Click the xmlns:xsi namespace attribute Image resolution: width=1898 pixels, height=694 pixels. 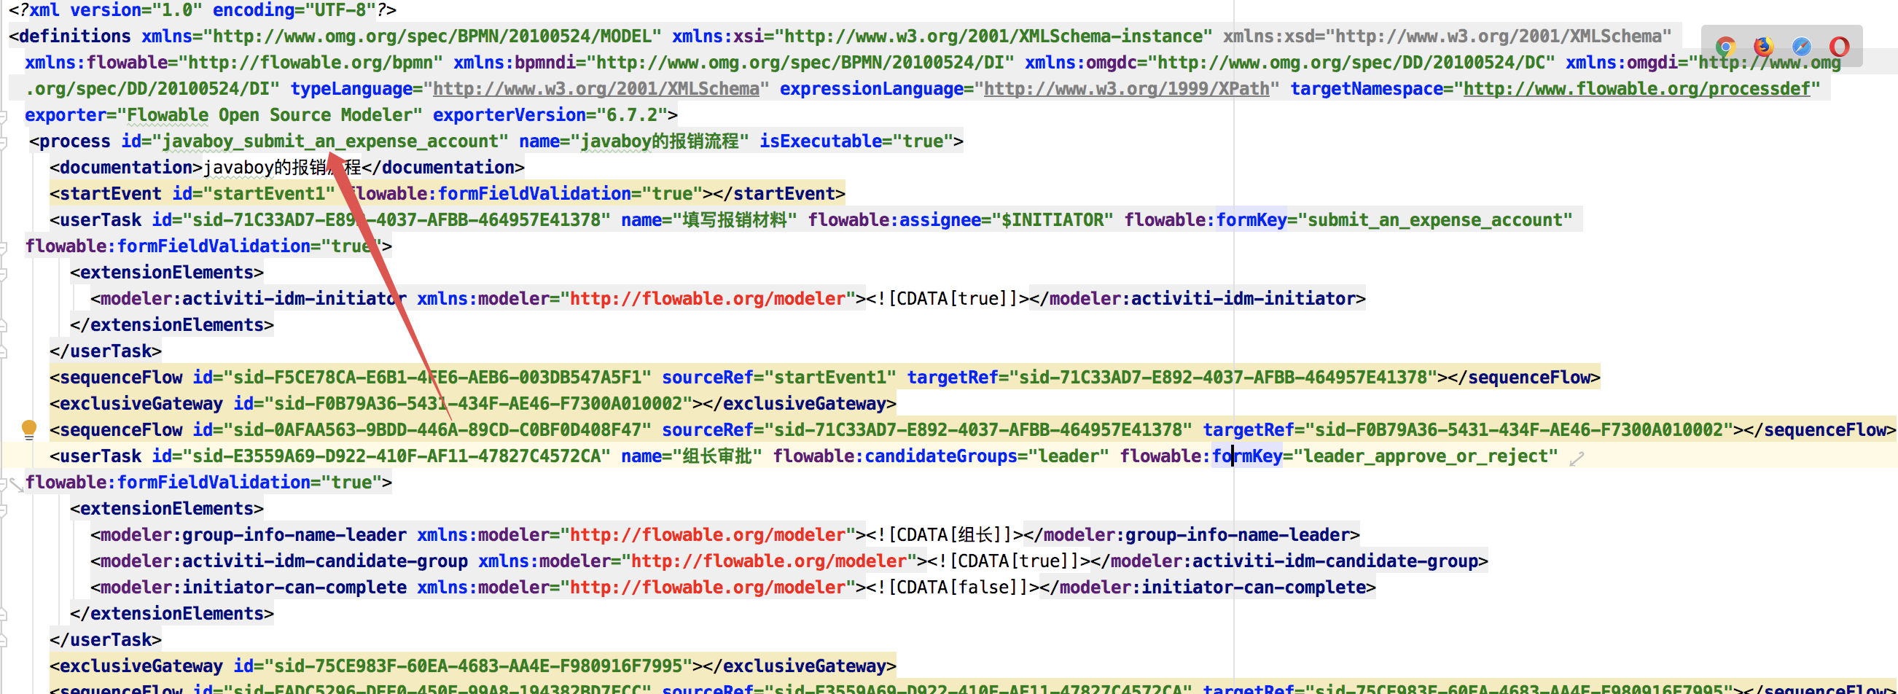pos(942,36)
